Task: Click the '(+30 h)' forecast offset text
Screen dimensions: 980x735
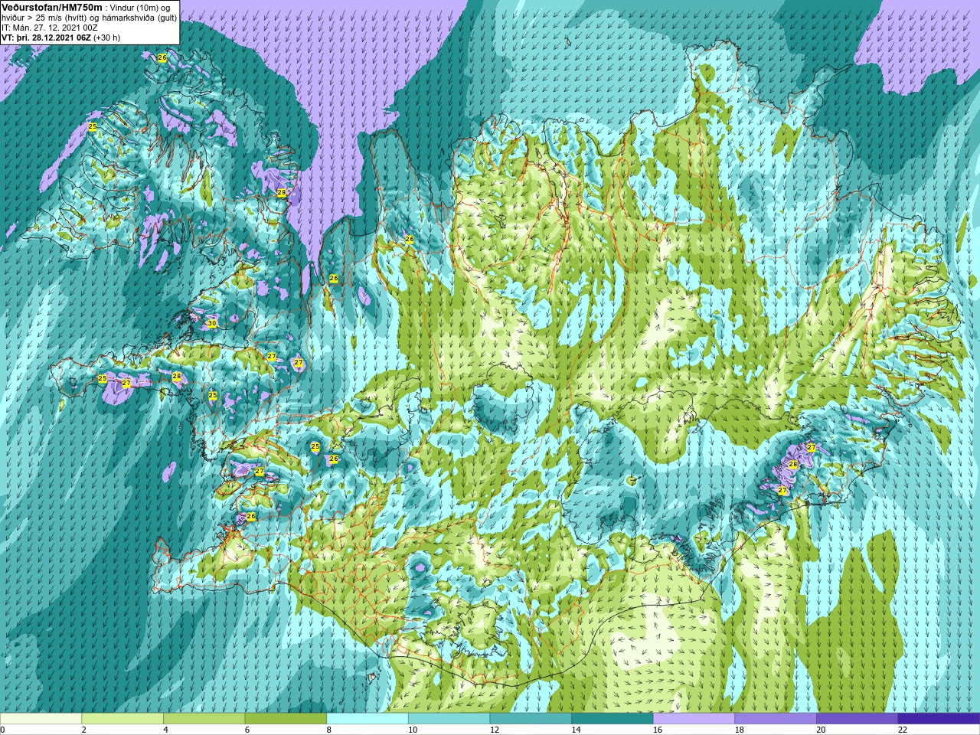Action: [106, 37]
